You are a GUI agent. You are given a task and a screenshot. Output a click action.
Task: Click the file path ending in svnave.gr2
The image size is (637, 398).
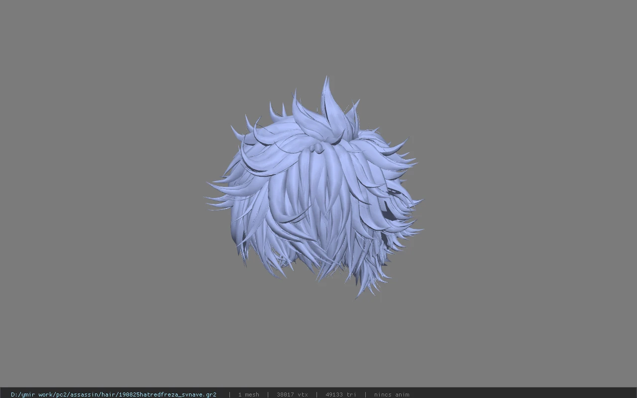(113, 395)
